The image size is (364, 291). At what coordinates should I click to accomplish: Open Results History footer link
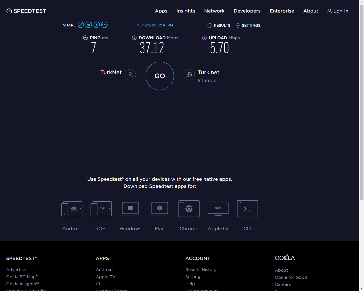click(201, 269)
